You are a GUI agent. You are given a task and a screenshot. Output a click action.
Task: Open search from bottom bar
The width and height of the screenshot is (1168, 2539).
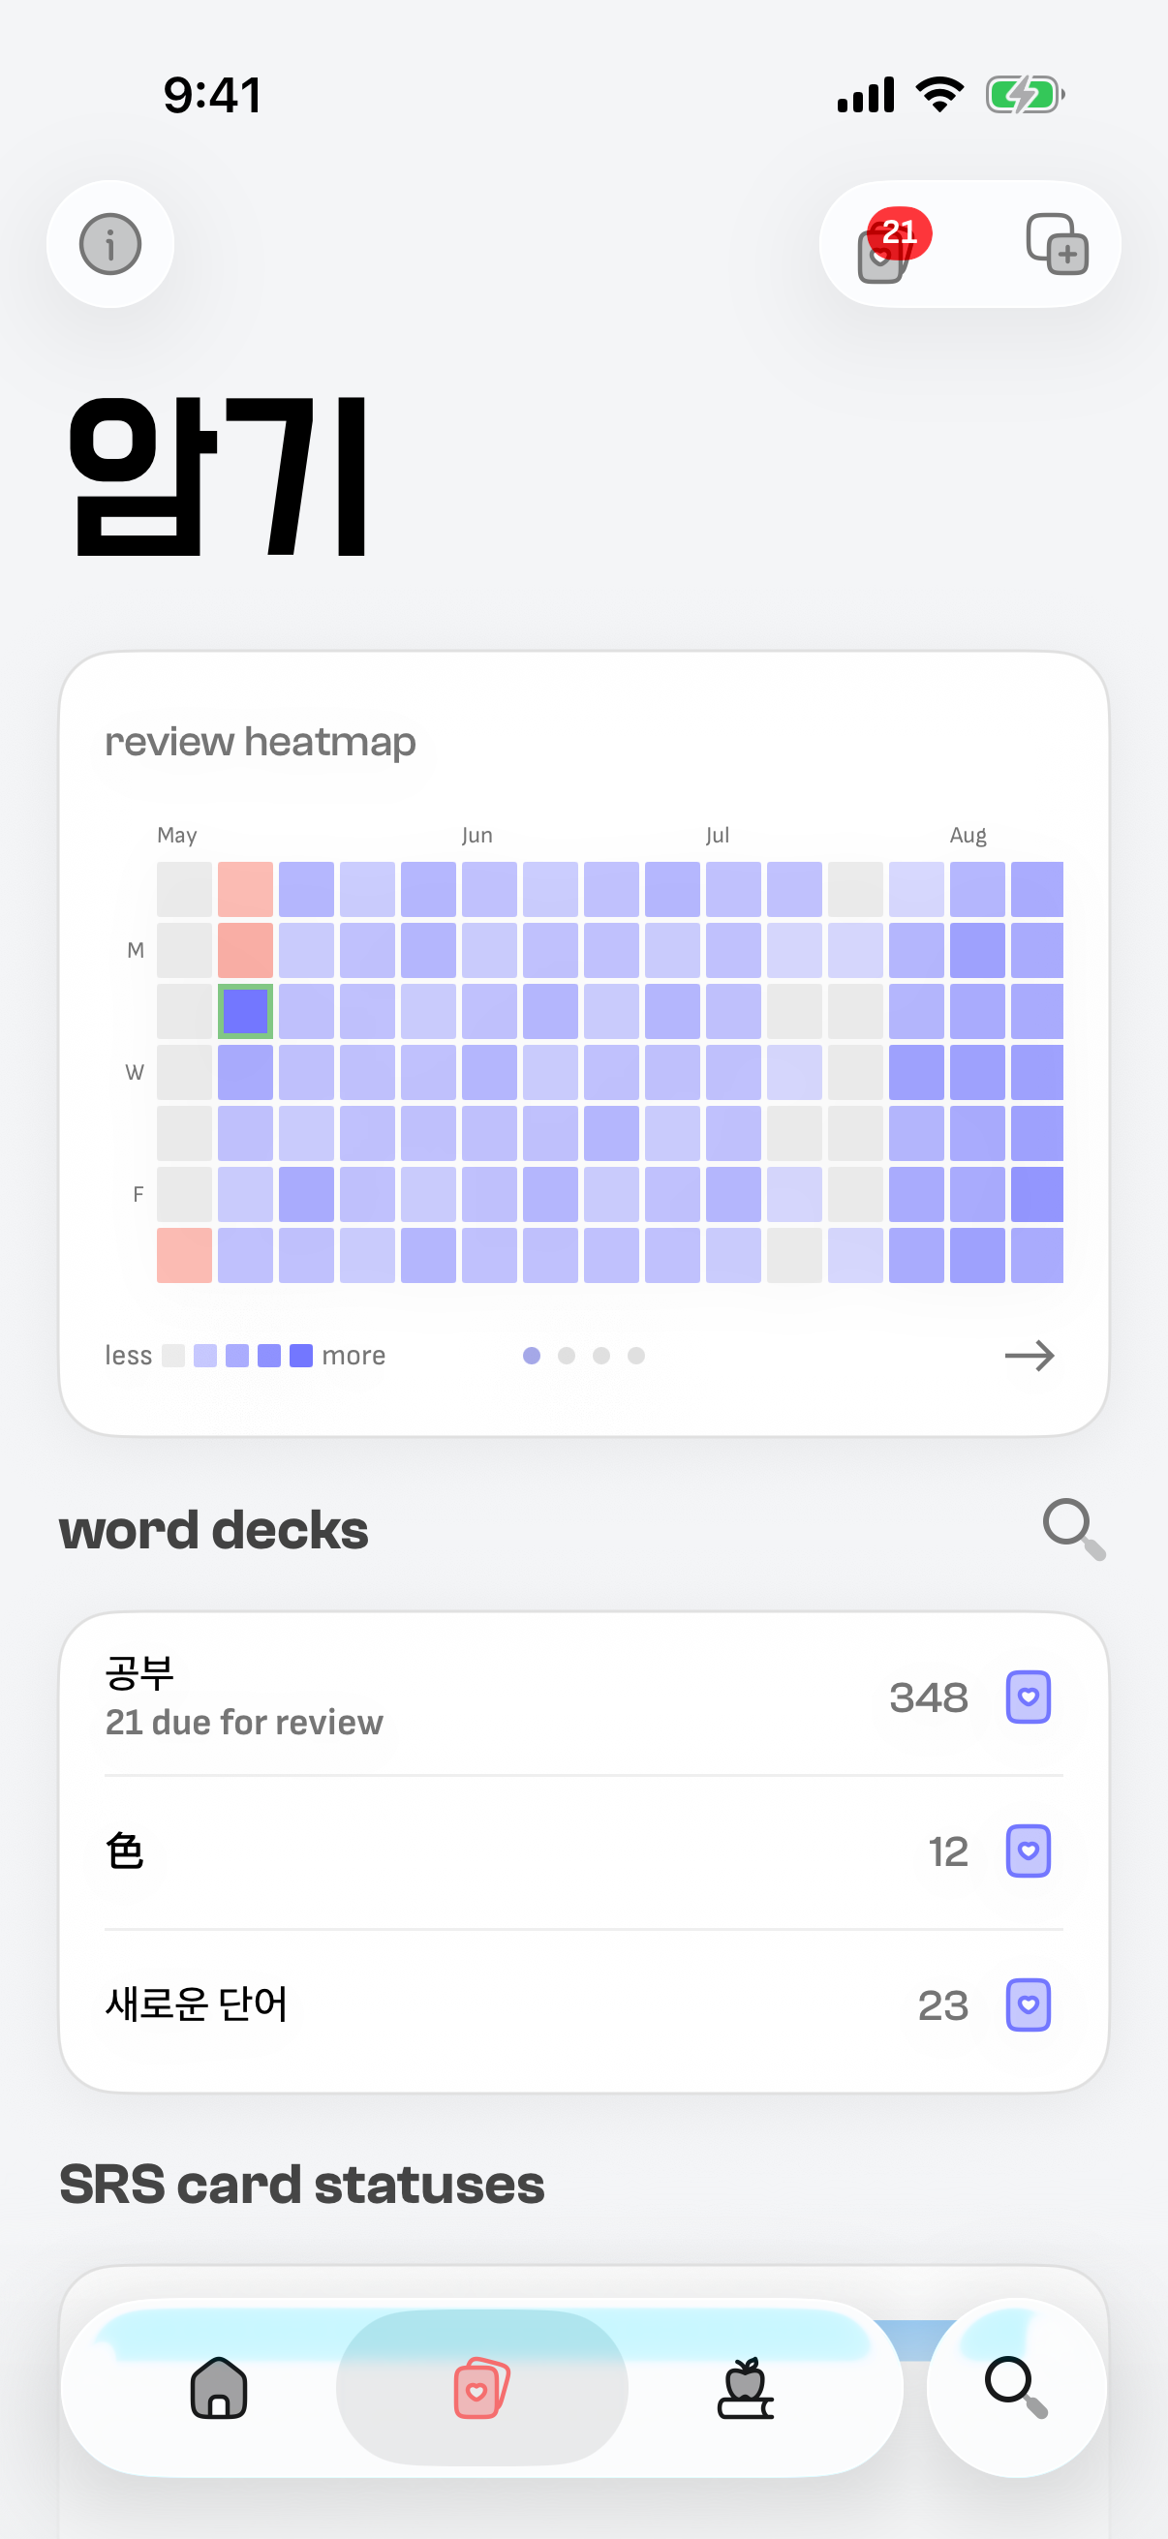click(1016, 2387)
